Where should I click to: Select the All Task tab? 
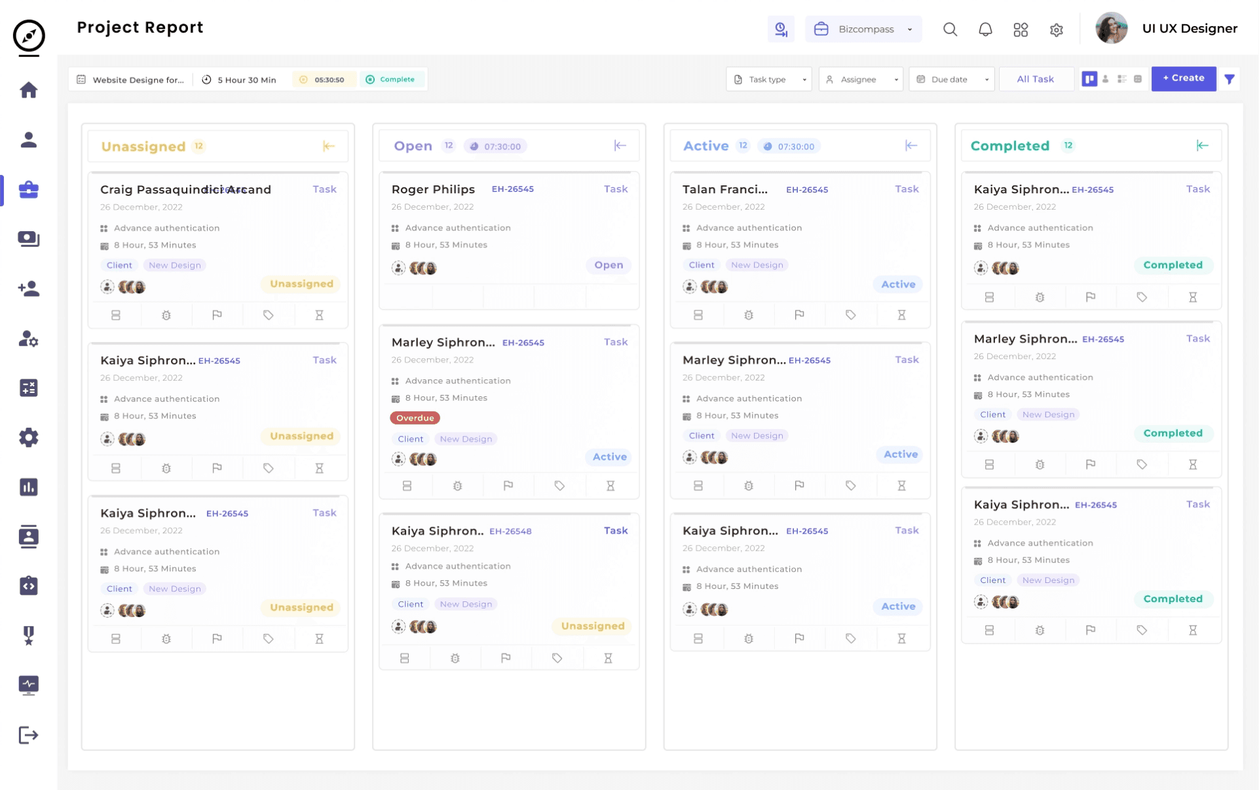coord(1035,79)
